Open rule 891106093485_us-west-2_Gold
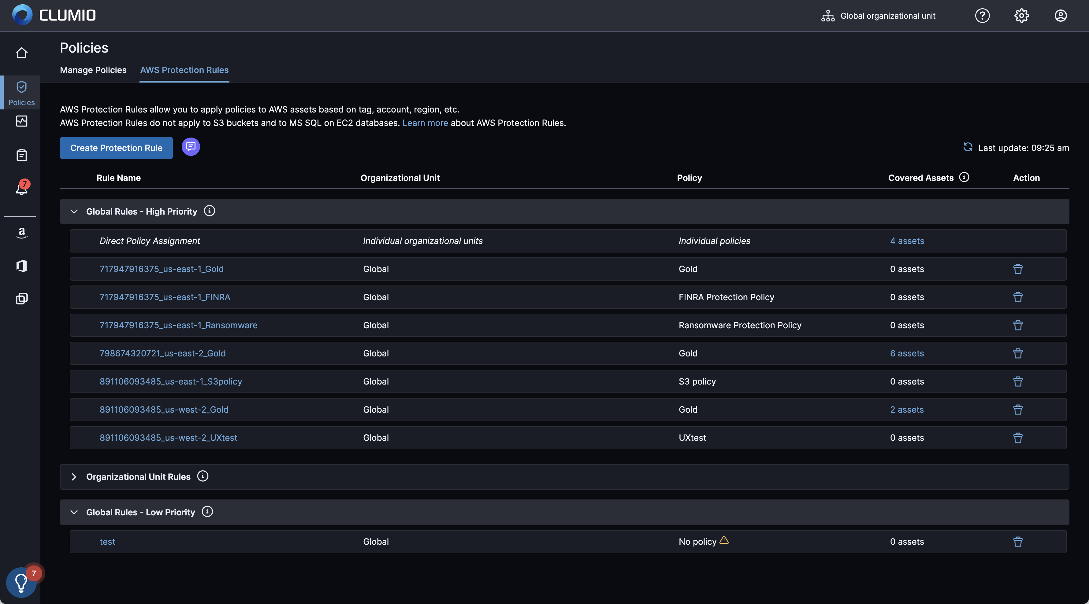Screen dimensions: 1089x604 [x=164, y=410]
